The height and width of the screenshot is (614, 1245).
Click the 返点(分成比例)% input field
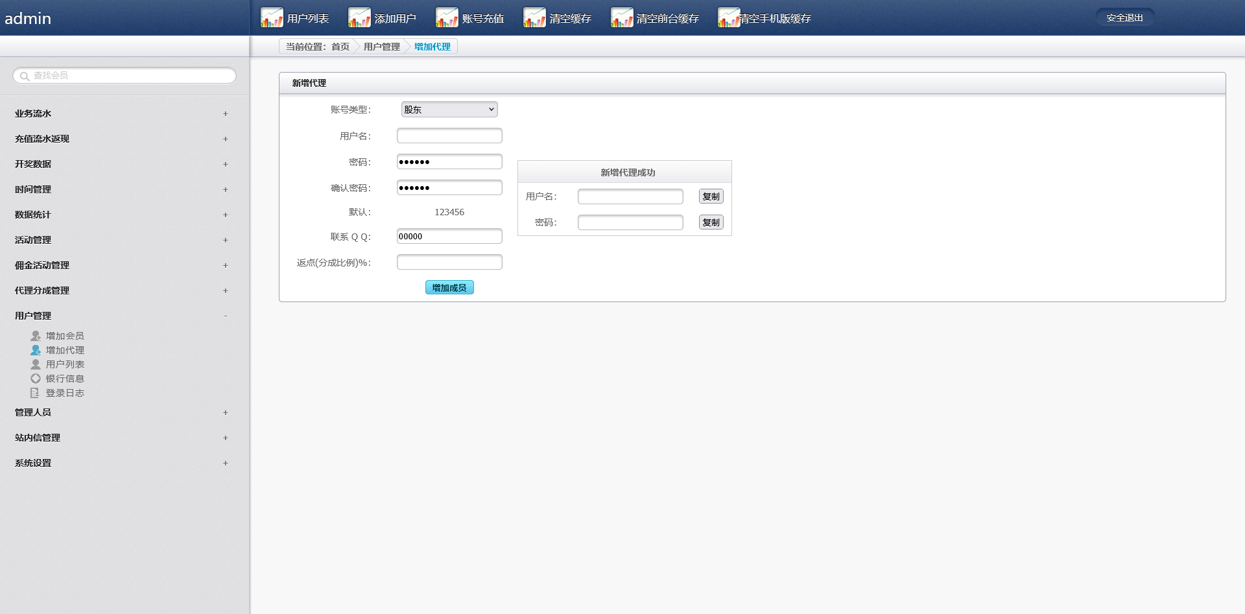(449, 262)
